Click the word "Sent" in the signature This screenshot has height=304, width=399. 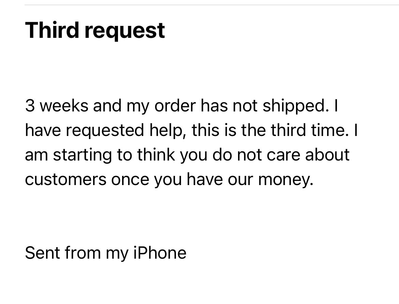click(42, 252)
